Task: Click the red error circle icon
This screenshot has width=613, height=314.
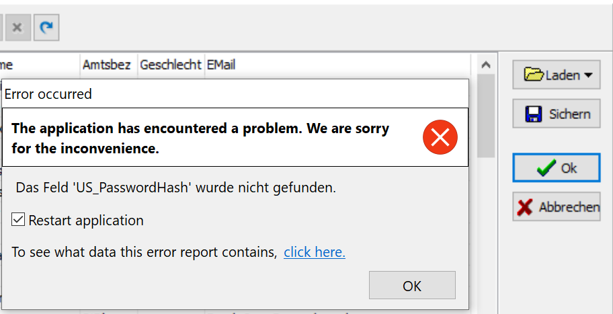Action: (440, 137)
